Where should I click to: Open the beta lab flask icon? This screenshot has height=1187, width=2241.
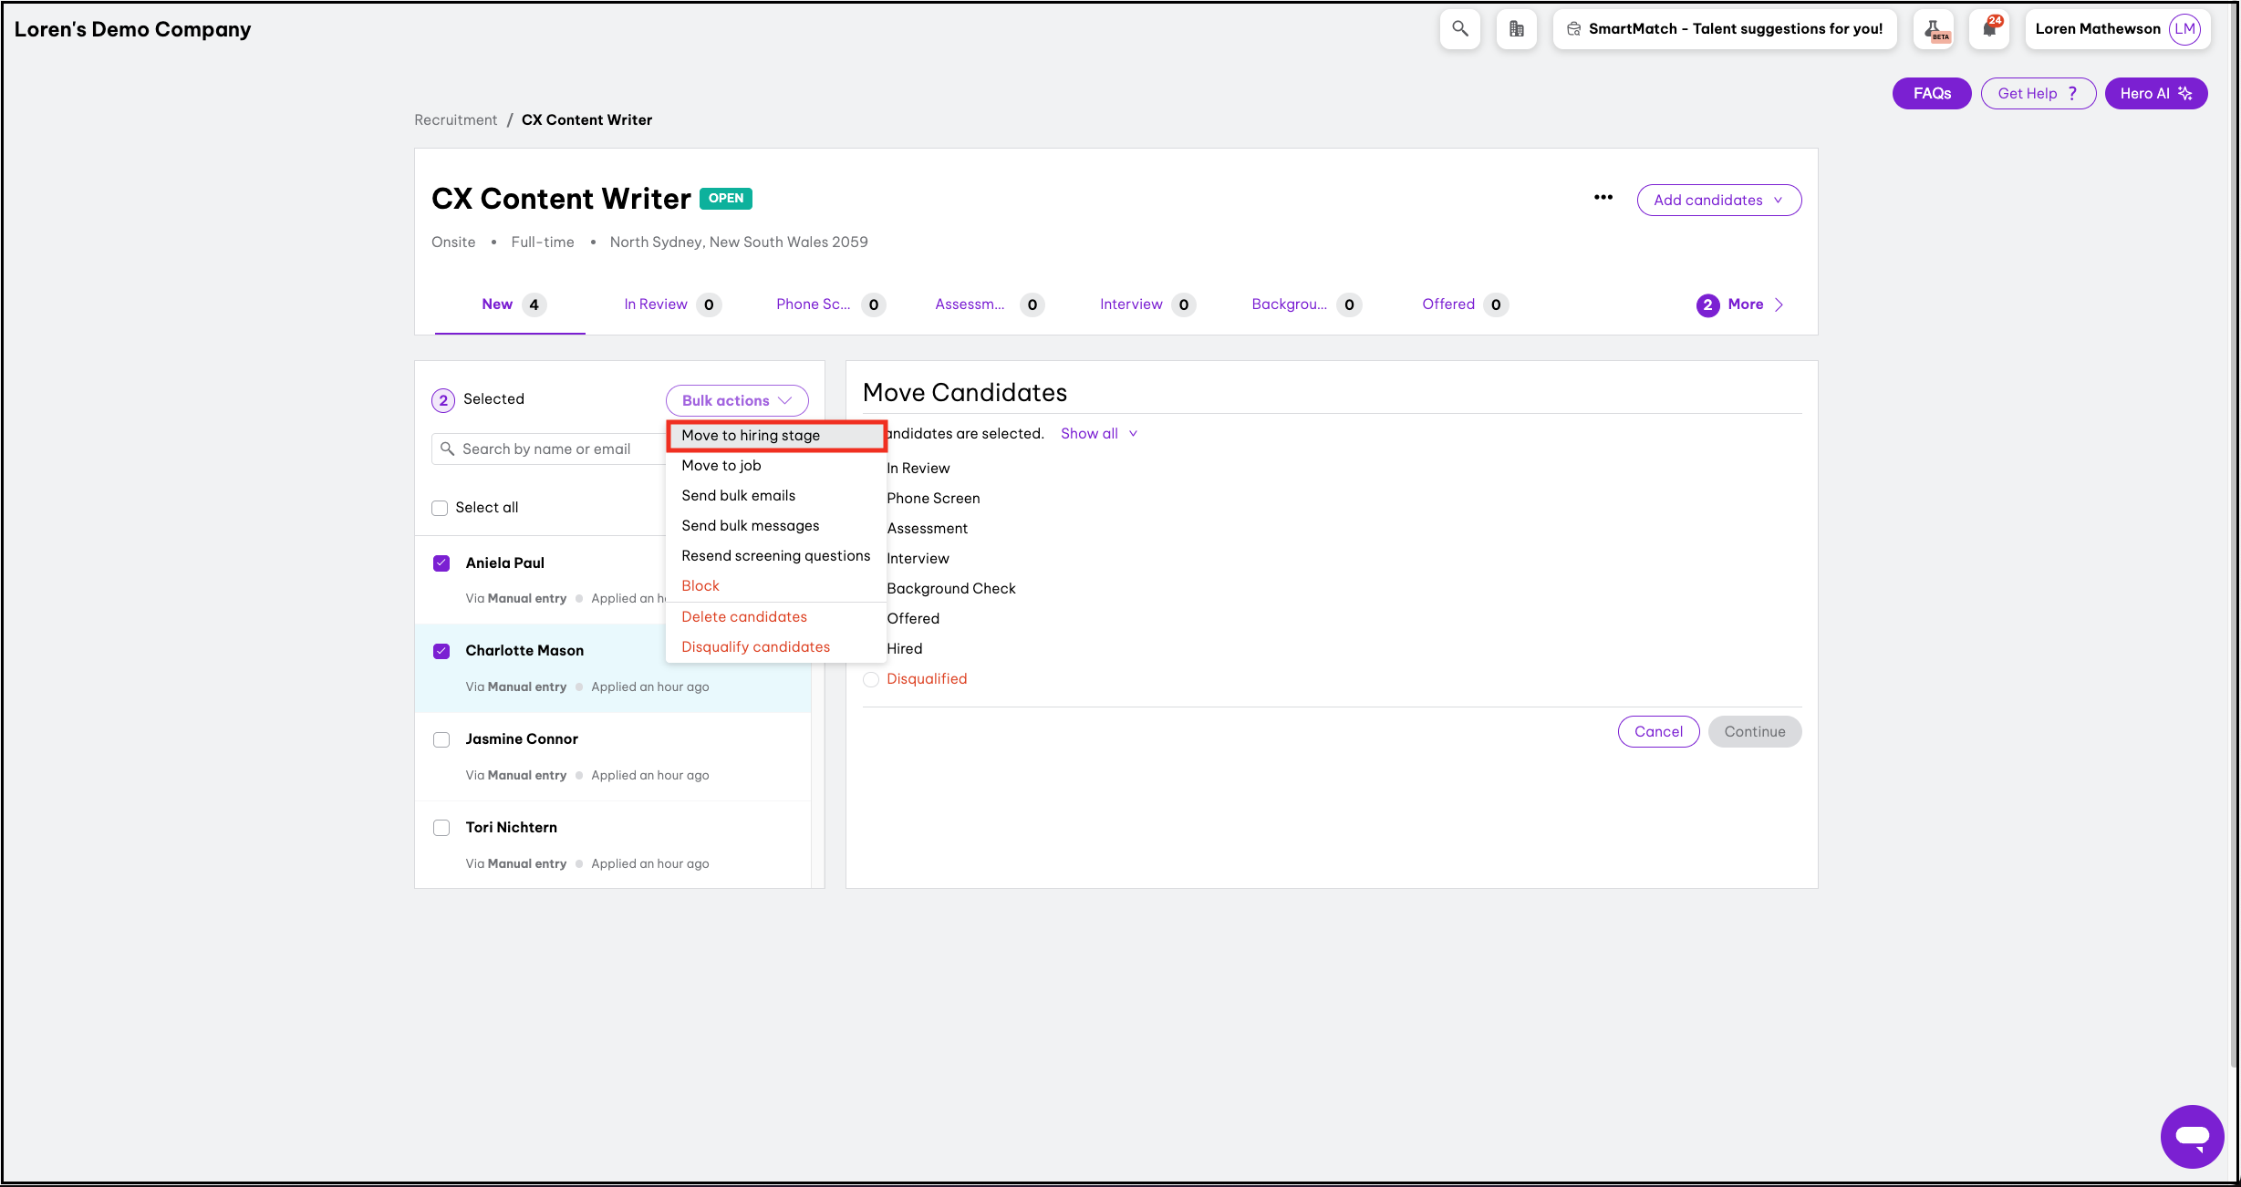coord(1935,29)
